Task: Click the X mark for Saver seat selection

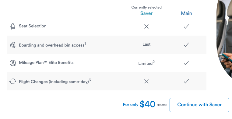Action: [146, 26]
